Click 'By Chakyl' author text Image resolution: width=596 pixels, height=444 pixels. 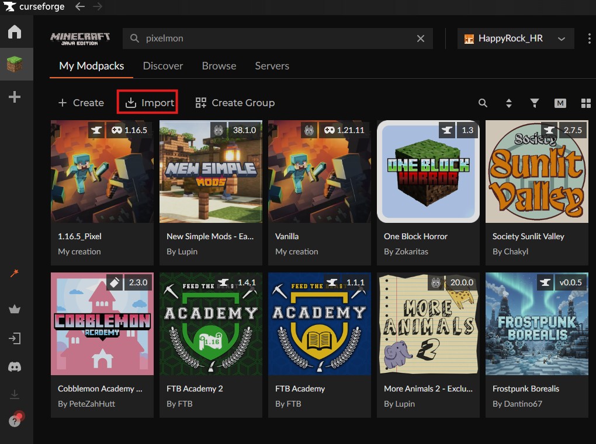[x=510, y=251]
